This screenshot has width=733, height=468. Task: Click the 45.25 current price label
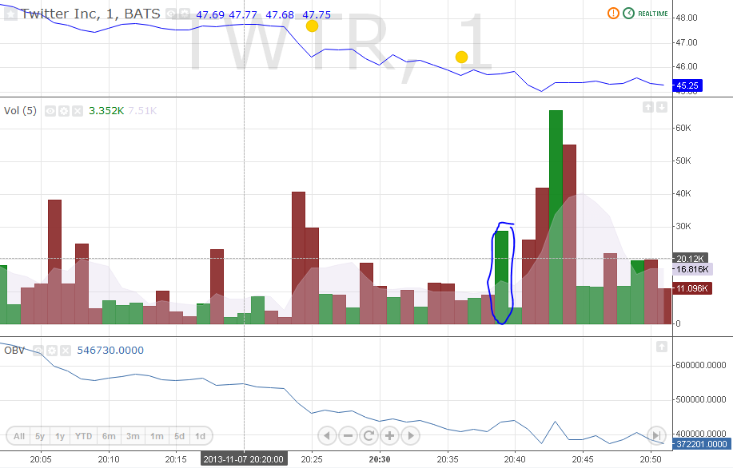(687, 85)
